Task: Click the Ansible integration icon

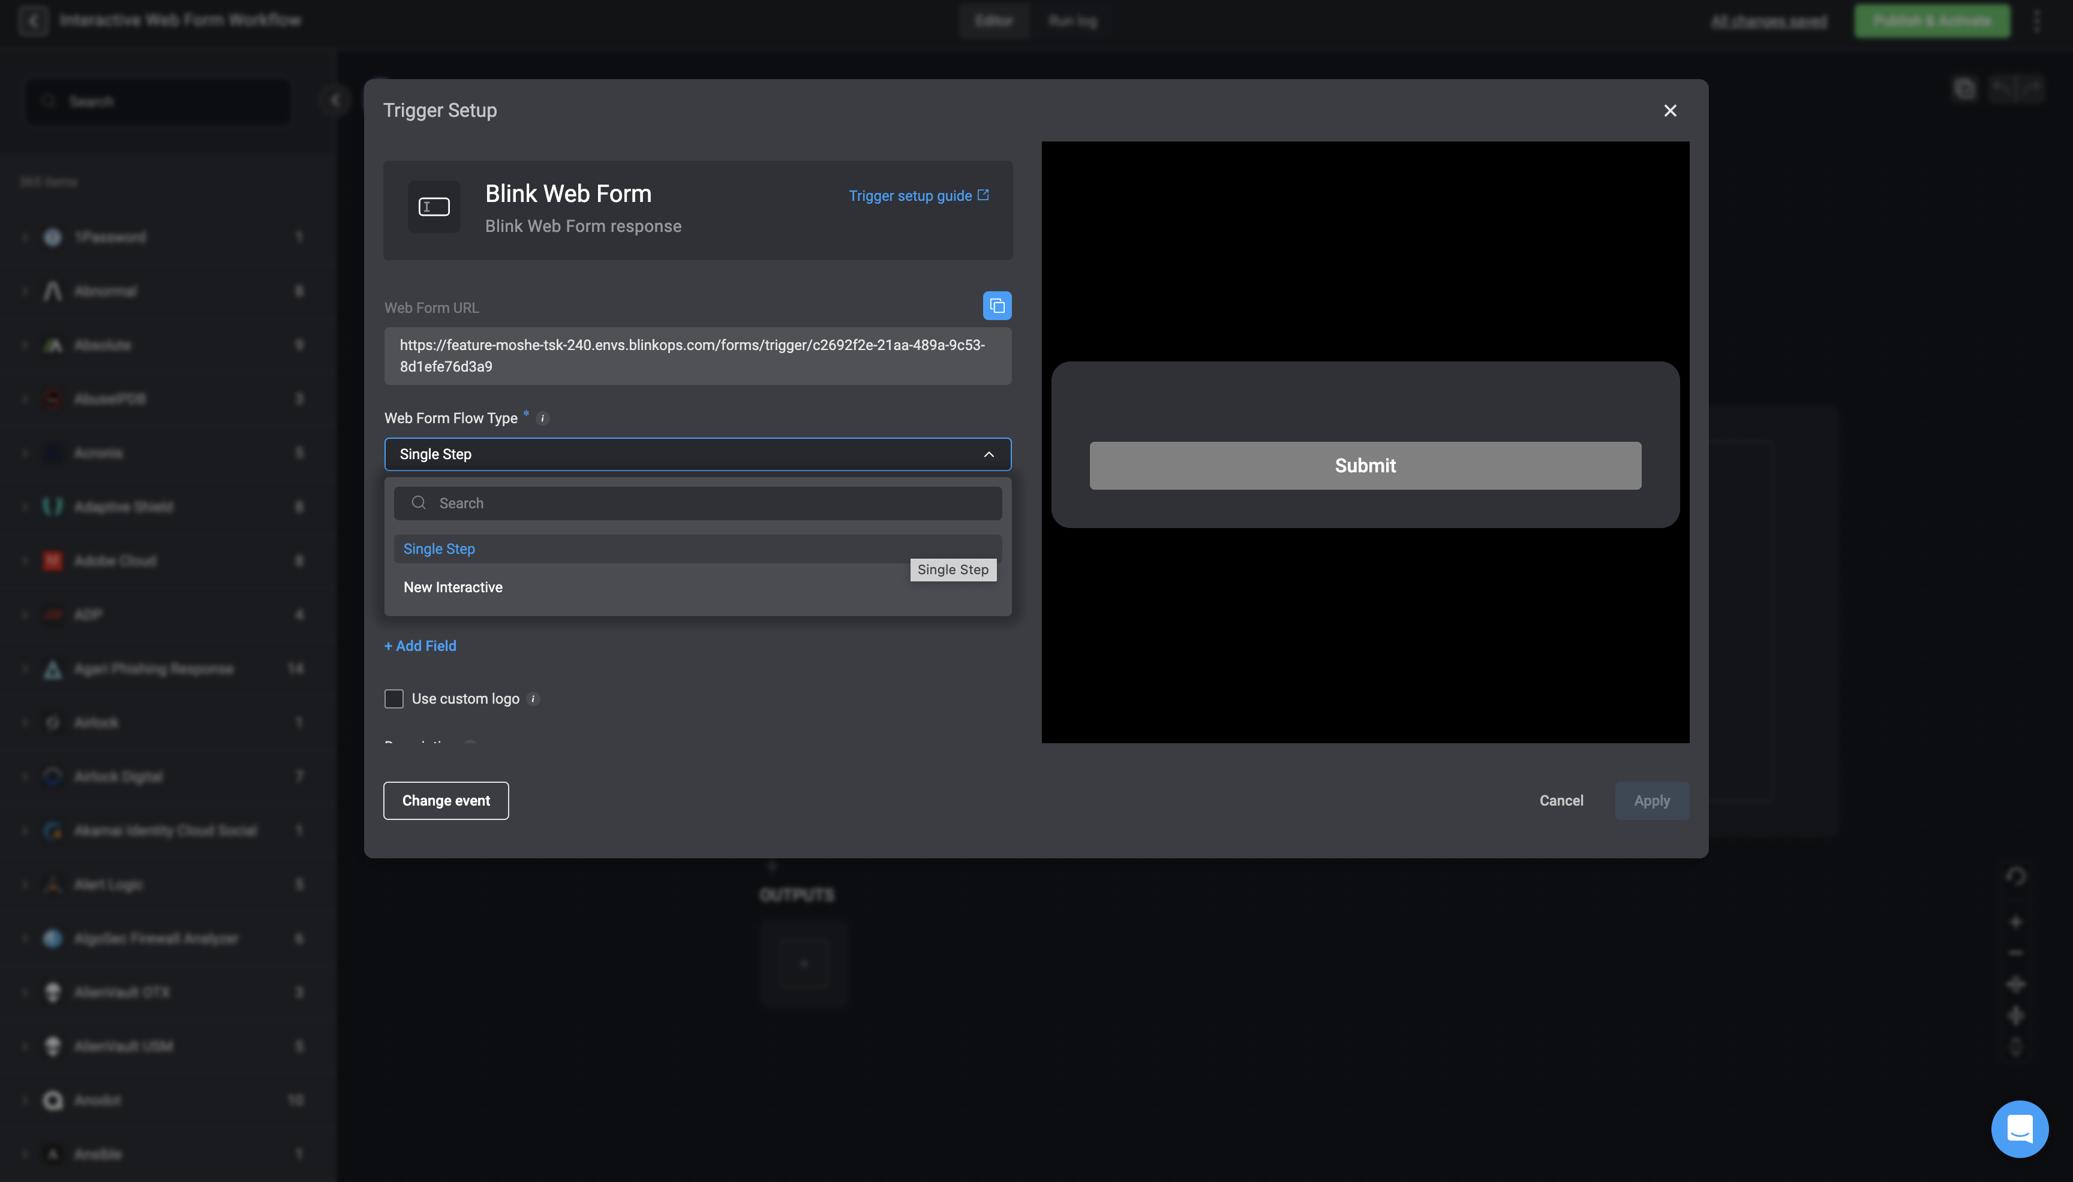Action: tap(53, 1154)
